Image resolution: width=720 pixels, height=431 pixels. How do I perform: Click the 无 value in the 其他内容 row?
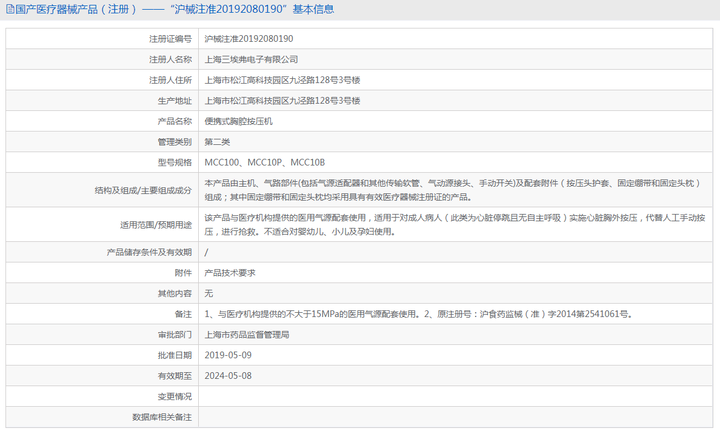click(208, 293)
